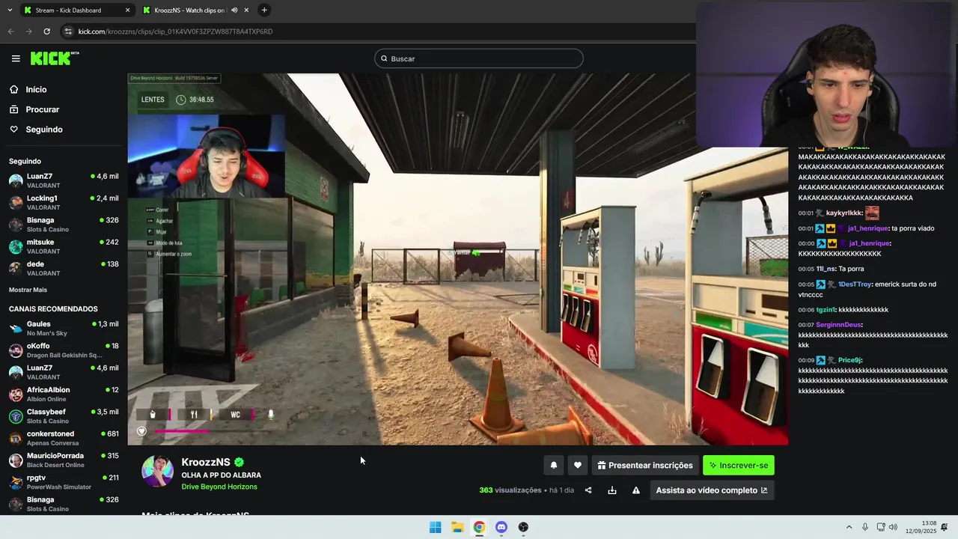958x539 pixels.
Task: Toggle notification bell for KroozzNS
Action: coord(554,465)
